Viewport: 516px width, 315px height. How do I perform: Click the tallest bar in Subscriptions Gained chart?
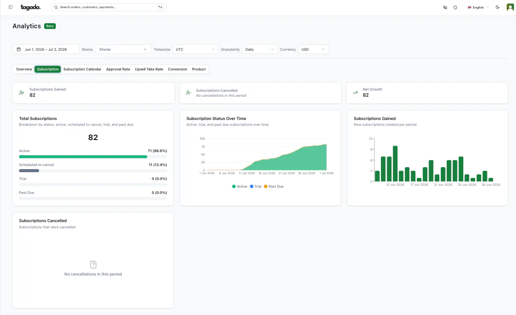[x=395, y=164]
